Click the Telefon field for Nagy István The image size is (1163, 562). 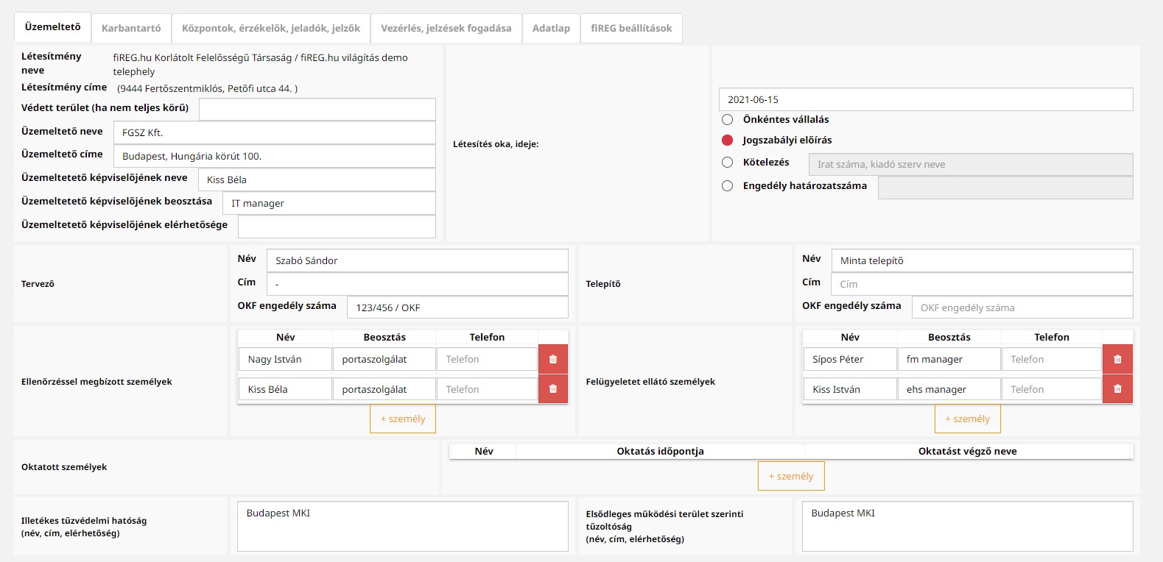pyautogui.click(x=487, y=360)
